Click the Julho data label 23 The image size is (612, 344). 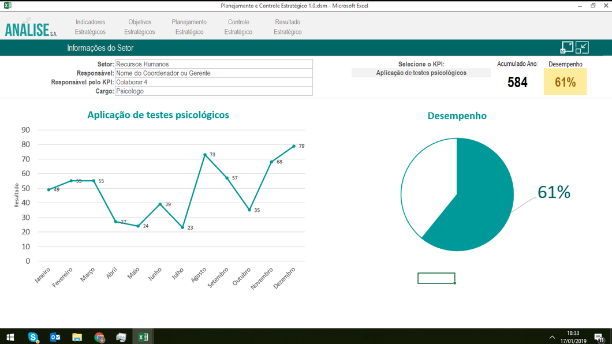pyautogui.click(x=190, y=228)
